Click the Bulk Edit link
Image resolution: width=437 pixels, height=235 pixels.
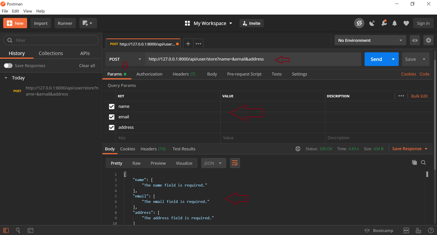pos(419,96)
